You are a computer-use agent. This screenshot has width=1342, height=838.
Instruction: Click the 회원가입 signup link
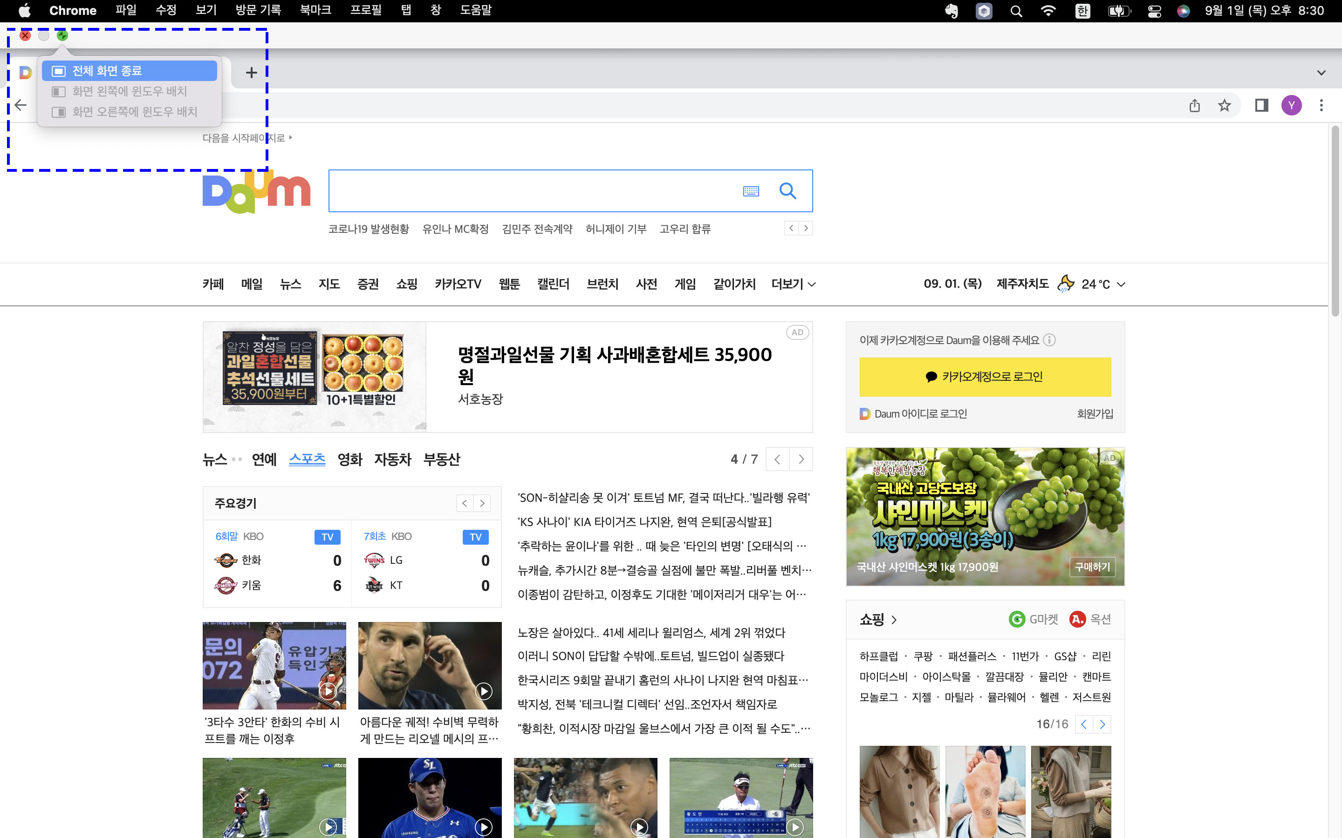[1094, 413]
